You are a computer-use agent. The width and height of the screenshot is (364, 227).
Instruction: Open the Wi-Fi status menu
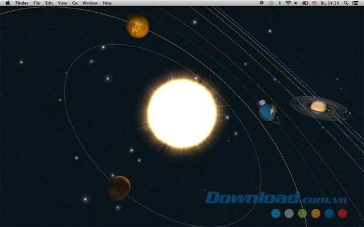[288, 3]
